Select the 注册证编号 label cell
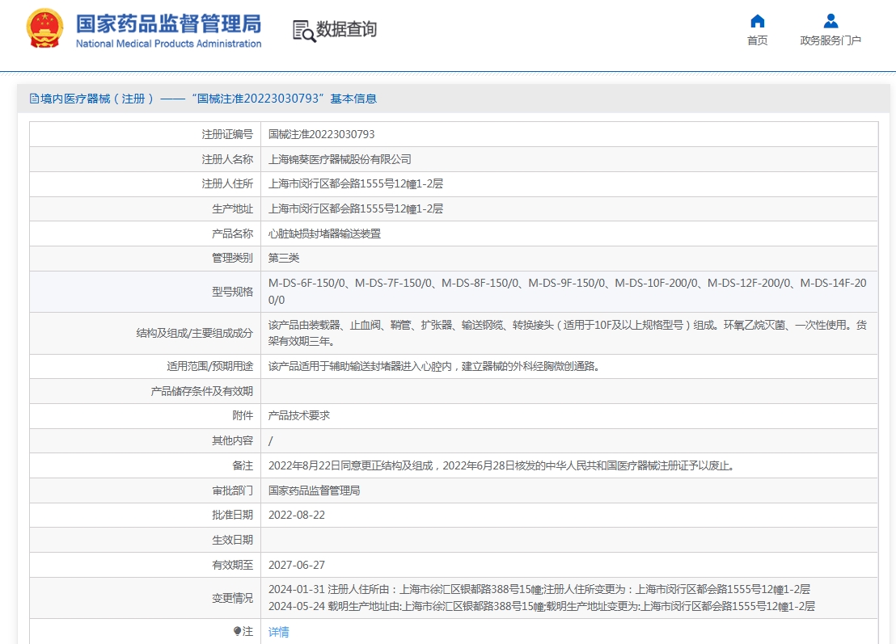Image resolution: width=896 pixels, height=644 pixels. 145,134
